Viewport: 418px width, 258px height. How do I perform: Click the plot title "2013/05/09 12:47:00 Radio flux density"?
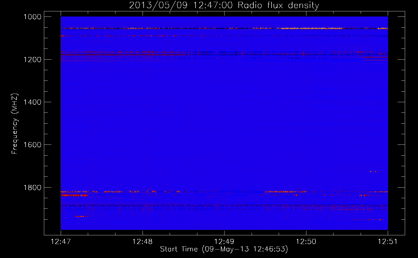pos(224,5)
